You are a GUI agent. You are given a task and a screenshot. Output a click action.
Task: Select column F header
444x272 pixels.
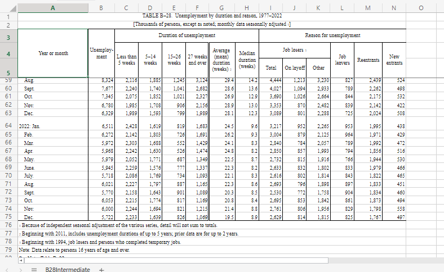pyautogui.click(x=197, y=8)
